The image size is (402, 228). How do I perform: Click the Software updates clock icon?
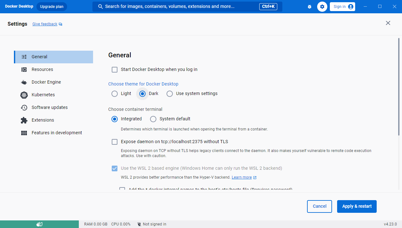[24, 108]
